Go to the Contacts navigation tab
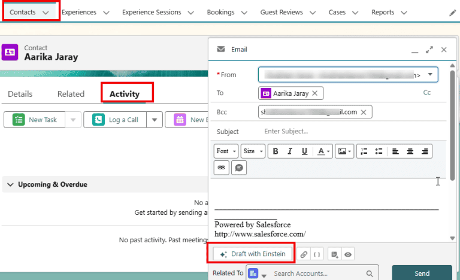The width and height of the screenshot is (460, 280). pyautogui.click(x=23, y=13)
